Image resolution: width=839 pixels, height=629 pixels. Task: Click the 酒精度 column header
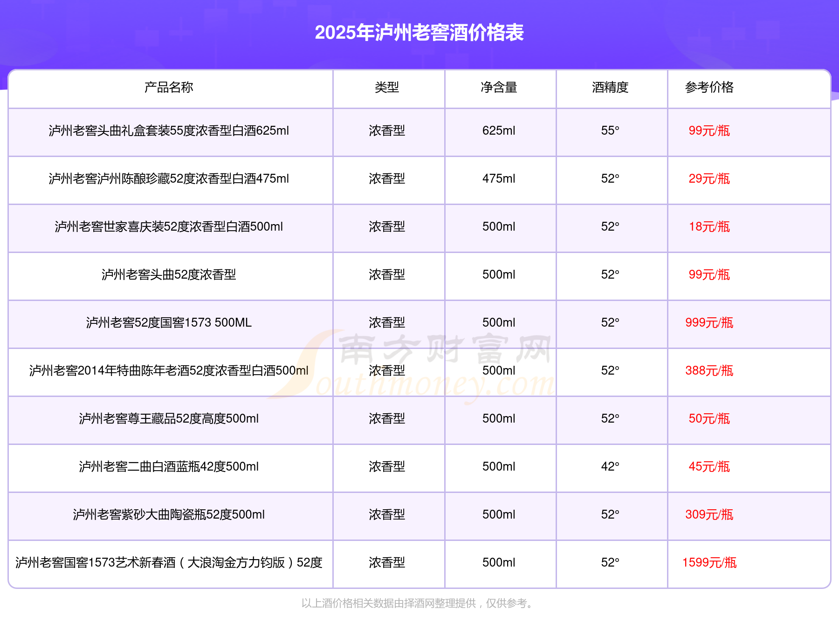[610, 87]
